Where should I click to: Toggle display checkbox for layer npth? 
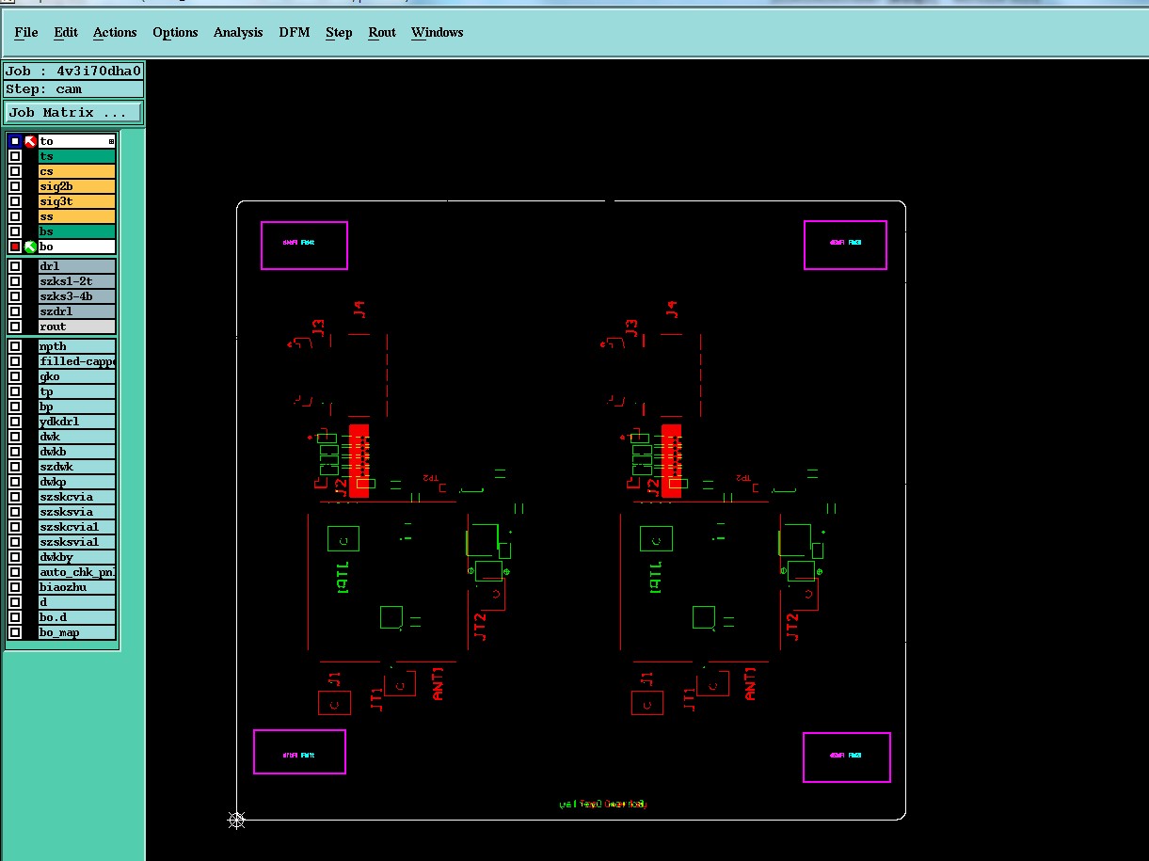[15, 346]
